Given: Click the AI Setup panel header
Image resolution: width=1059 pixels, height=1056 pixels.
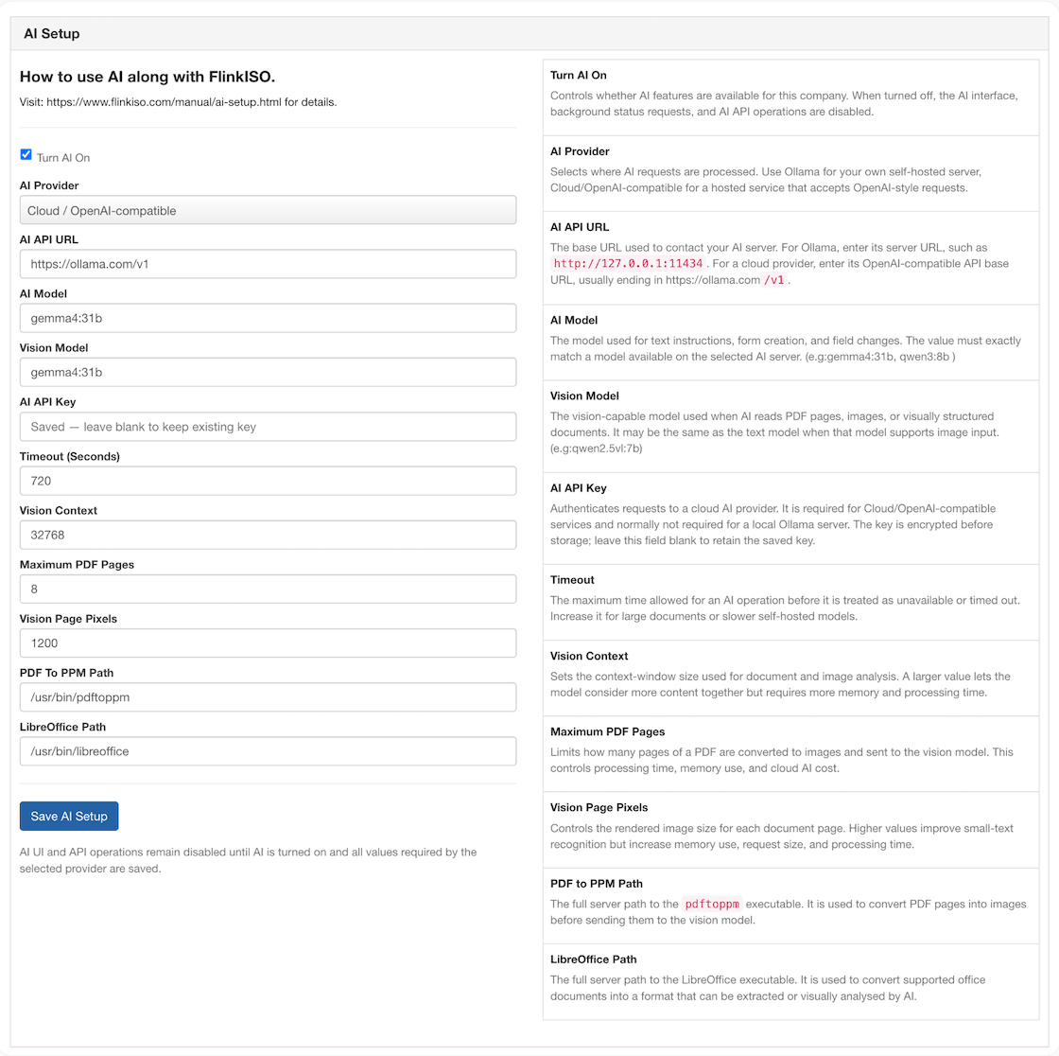Looking at the screenshot, I should point(529,34).
